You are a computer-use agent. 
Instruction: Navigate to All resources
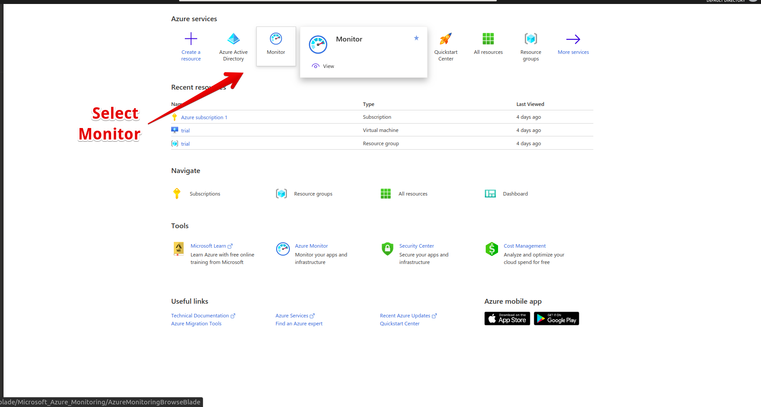click(413, 194)
